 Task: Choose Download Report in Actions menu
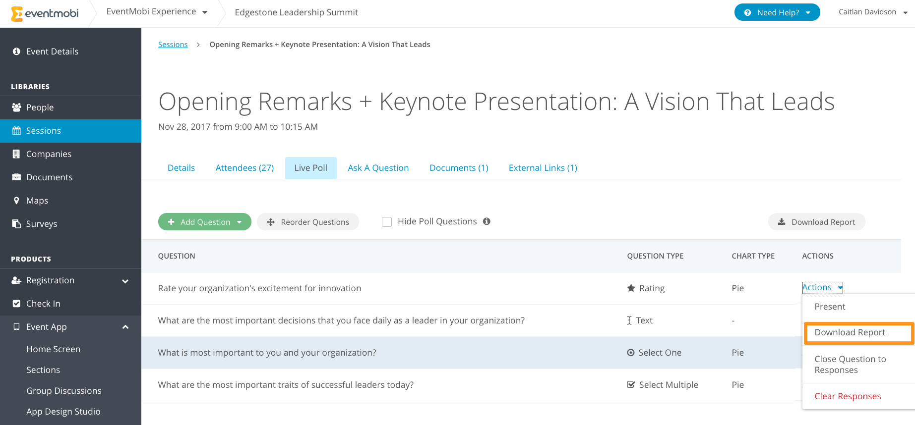pos(858,333)
